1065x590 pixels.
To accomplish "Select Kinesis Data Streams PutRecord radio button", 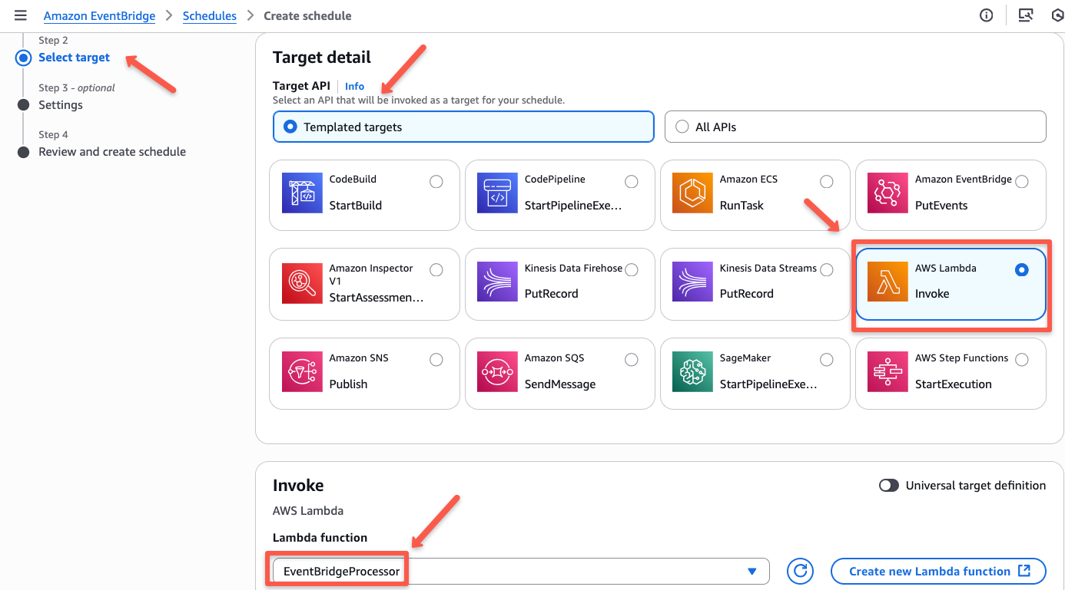I will (x=827, y=270).
